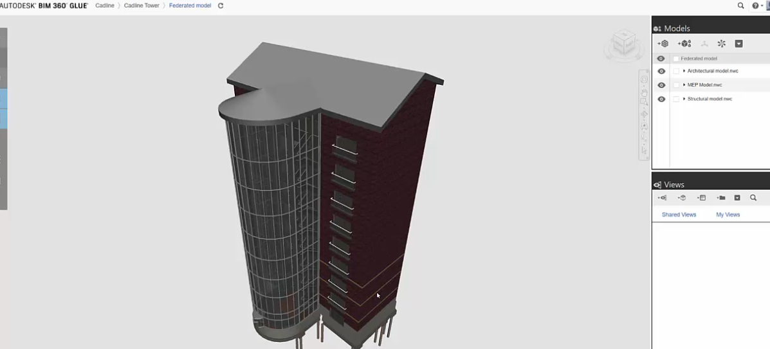Viewport: 770px width, 349px height.
Task: Open the Views panel dropdown menu
Action: point(737,198)
